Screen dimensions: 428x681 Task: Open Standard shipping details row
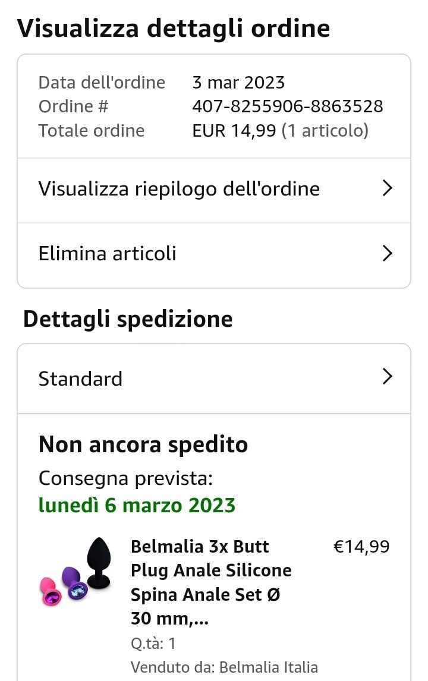214,379
